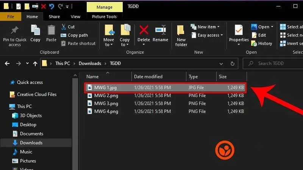Expand Properties dropdown arrow

[x=239, y=45]
